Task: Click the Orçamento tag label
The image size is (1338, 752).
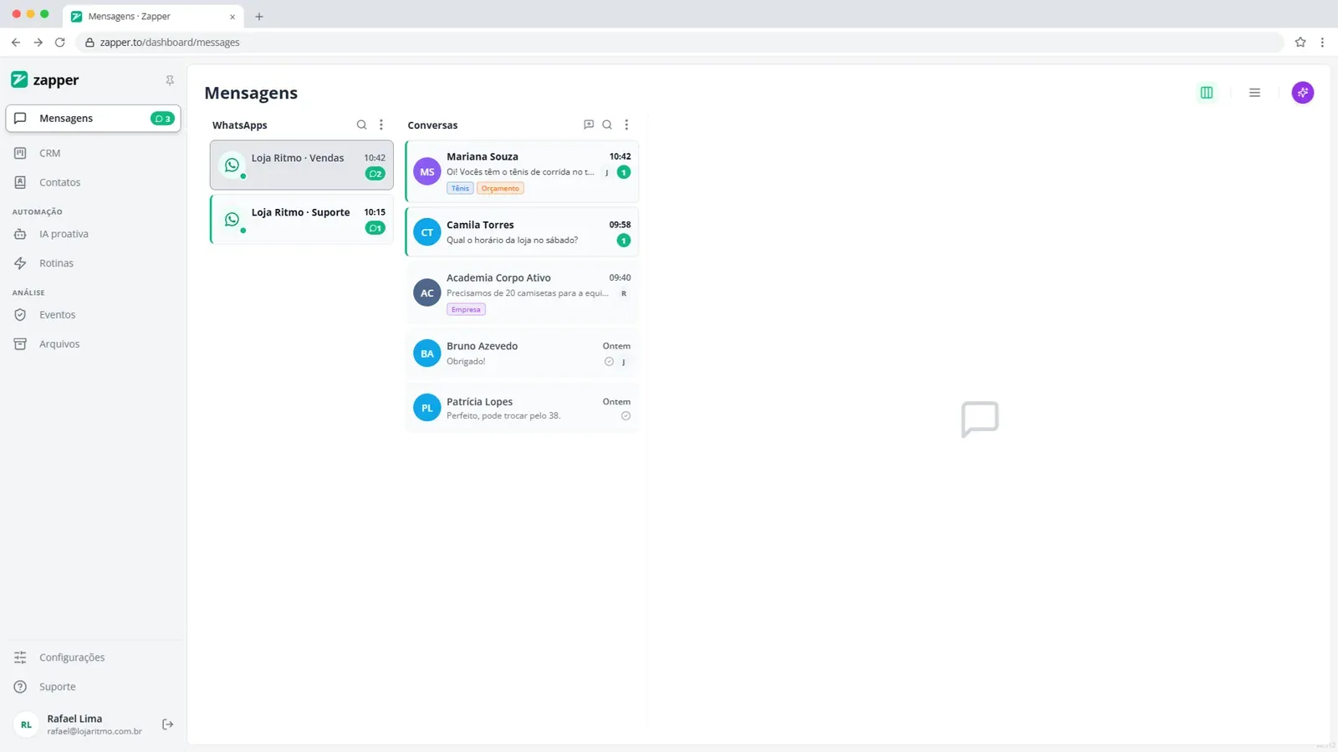Action: (500, 189)
